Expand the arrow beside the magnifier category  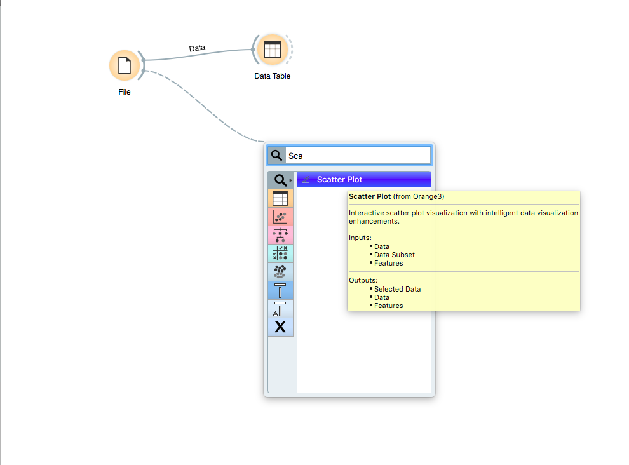(x=291, y=180)
